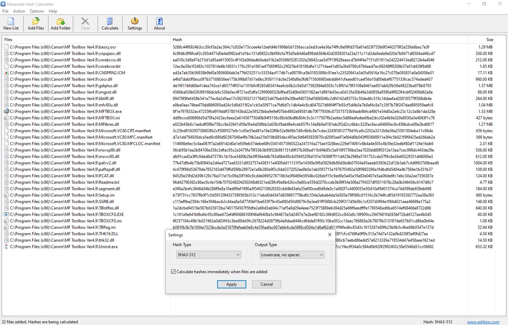
Task: Click the New List toolbar icon
Action: (x=11, y=24)
